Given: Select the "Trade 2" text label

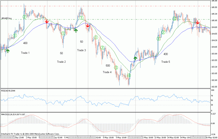Looking at the screenshot, I should click(61, 62).
